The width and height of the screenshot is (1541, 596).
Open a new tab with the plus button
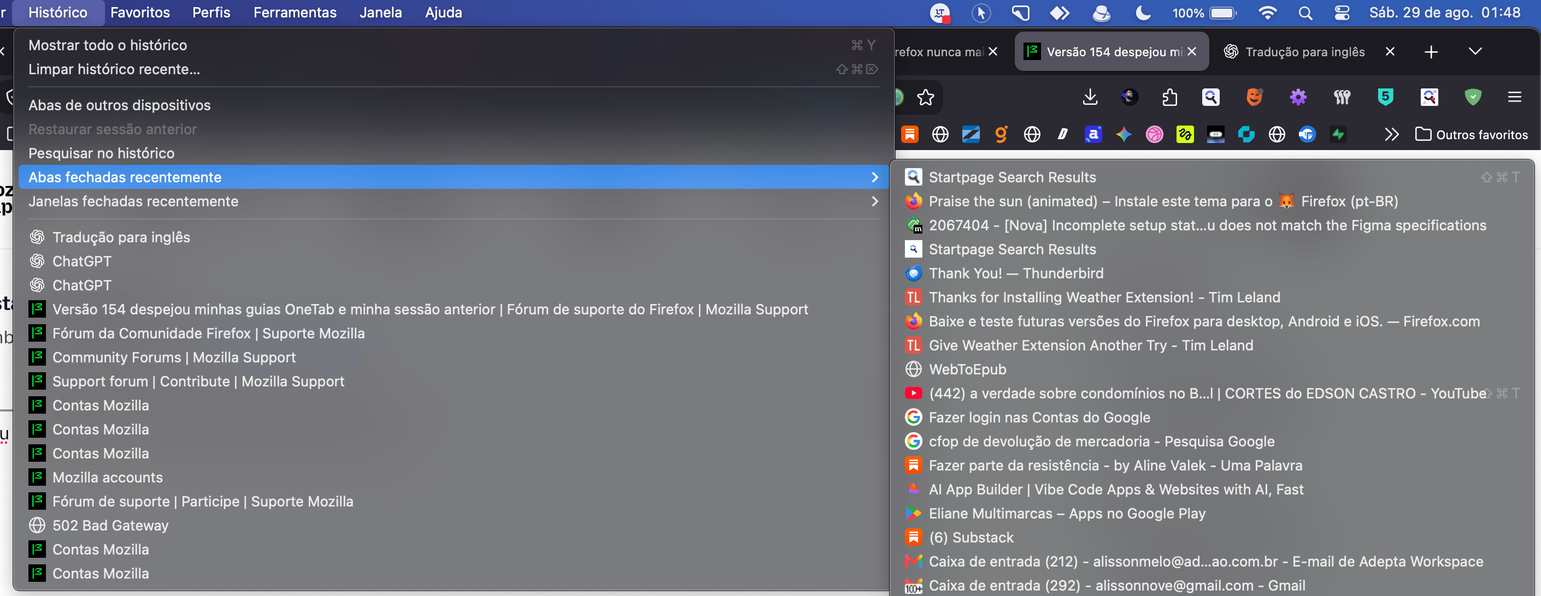1430,52
